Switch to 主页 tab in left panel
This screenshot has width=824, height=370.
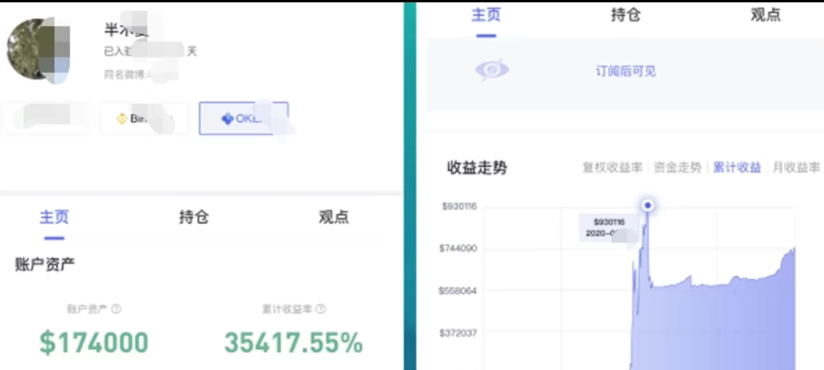pyautogui.click(x=54, y=217)
